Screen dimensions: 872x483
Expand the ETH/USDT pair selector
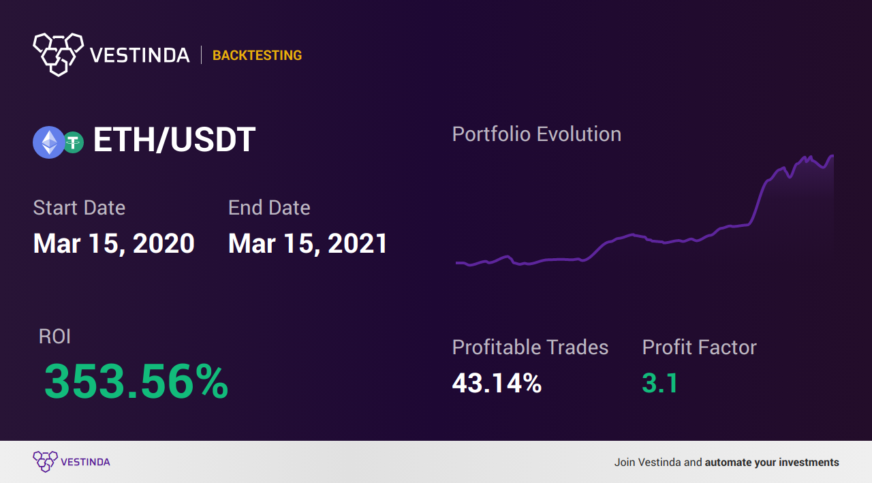(x=174, y=139)
